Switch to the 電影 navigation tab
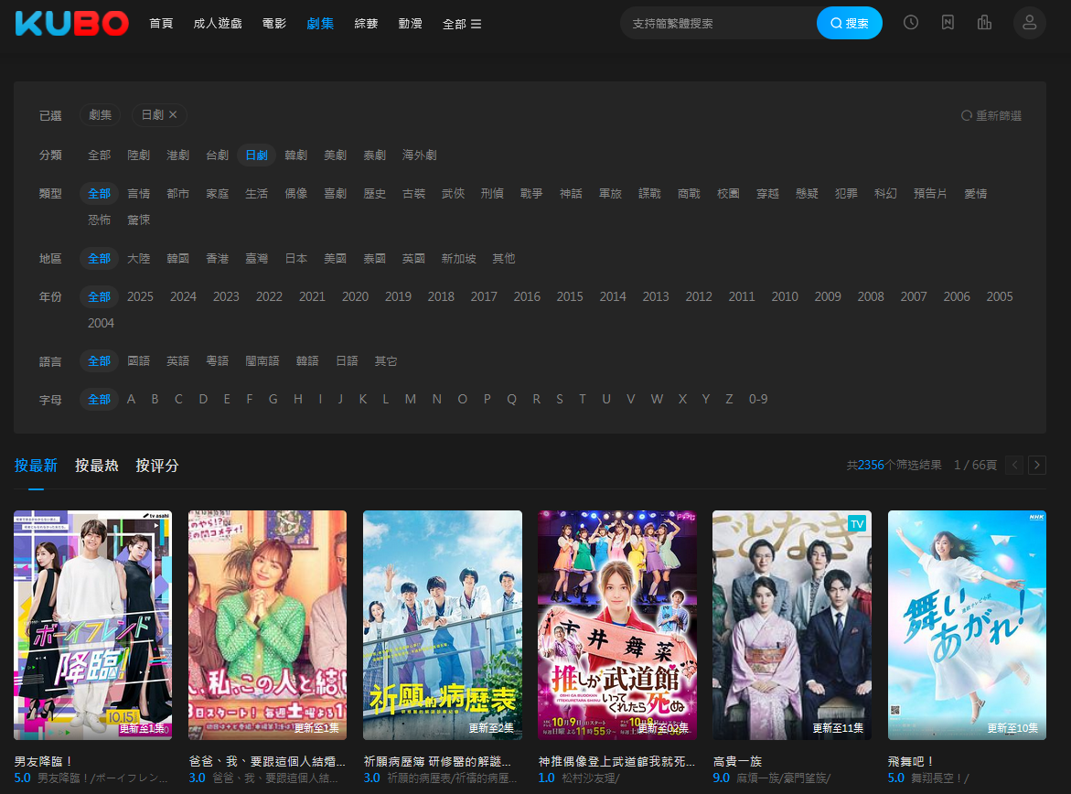The height and width of the screenshot is (794, 1071). coord(273,24)
